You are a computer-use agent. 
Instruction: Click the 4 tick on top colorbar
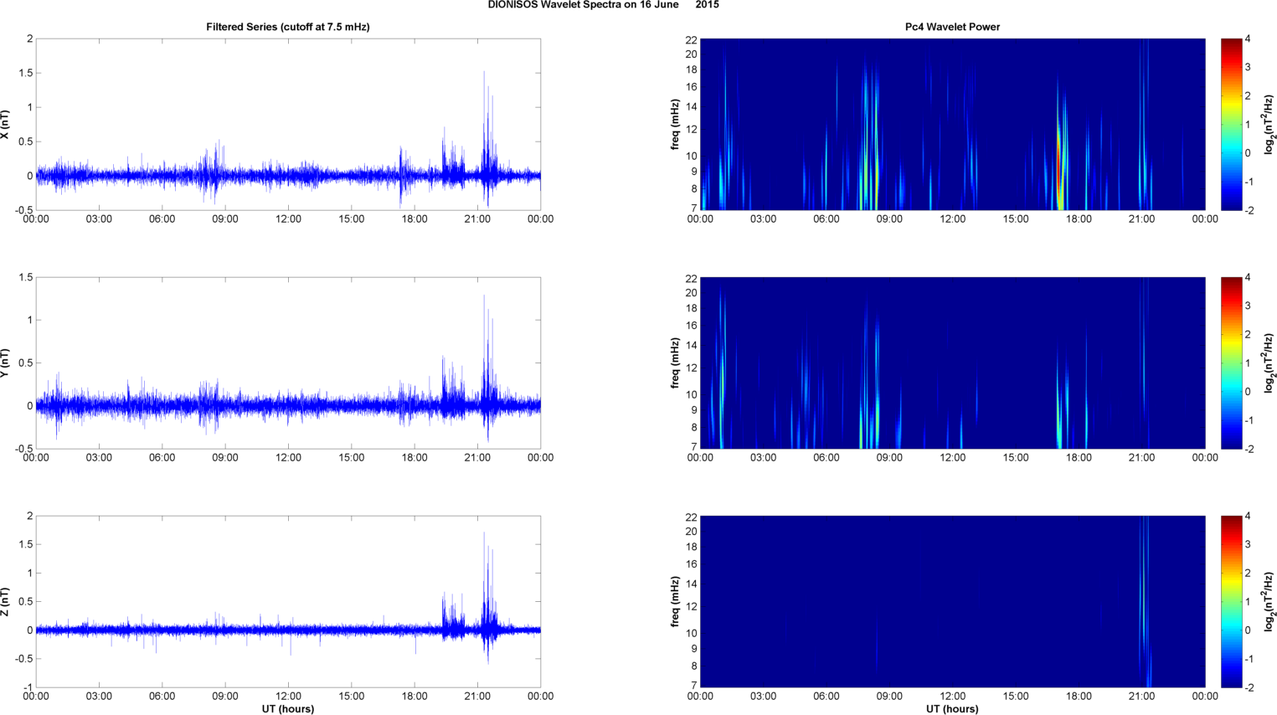[1248, 39]
